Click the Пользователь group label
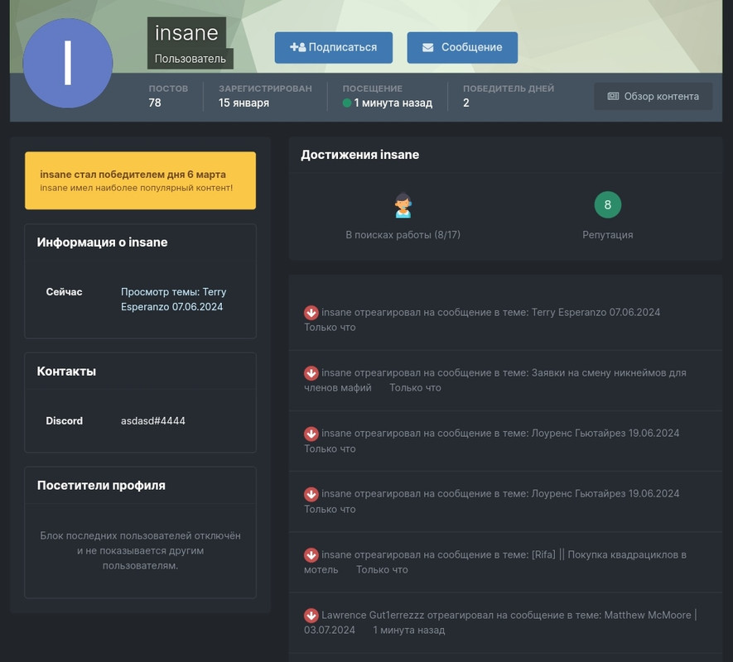 [190, 59]
